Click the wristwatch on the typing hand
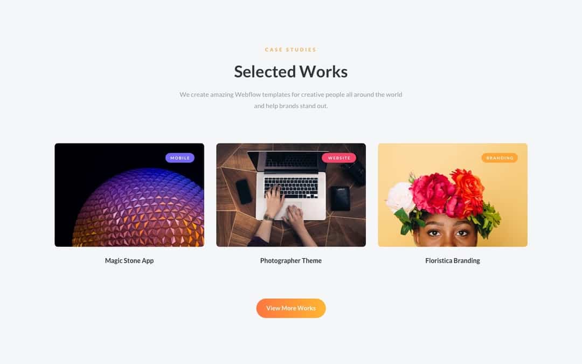Screen dimensions: 582x364 click(x=268, y=217)
